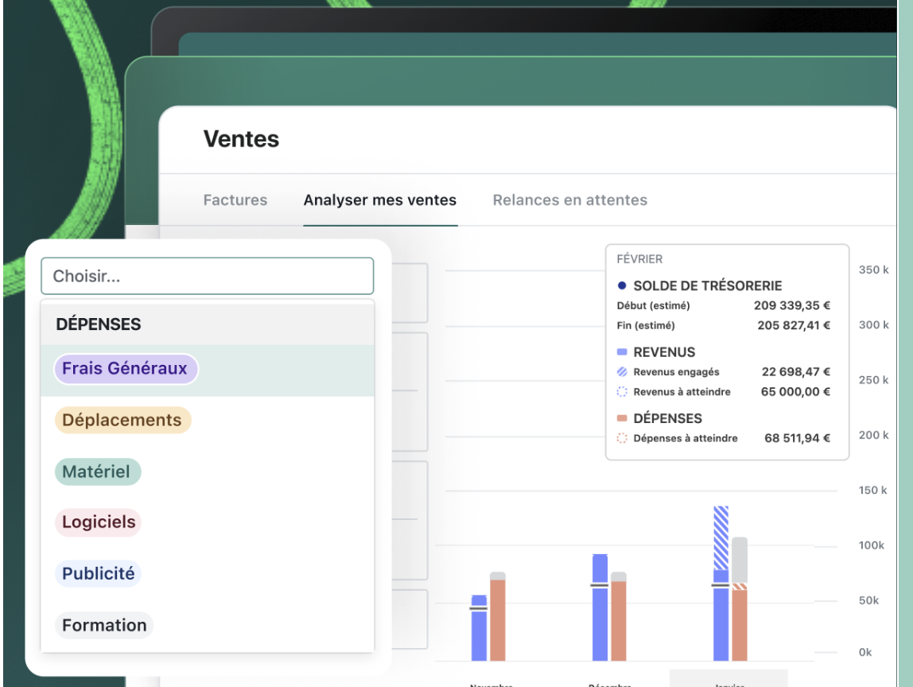Click the November orange expense bar
This screenshot has width=913, height=687.
click(498, 620)
